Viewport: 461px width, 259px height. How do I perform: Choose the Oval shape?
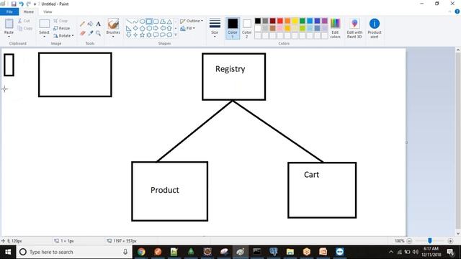143,22
